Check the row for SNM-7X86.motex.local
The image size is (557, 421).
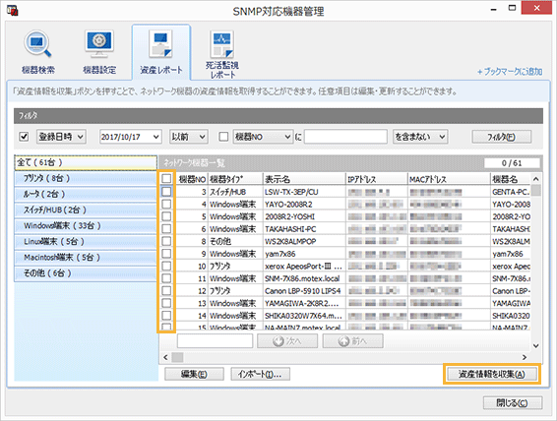pyautogui.click(x=166, y=278)
